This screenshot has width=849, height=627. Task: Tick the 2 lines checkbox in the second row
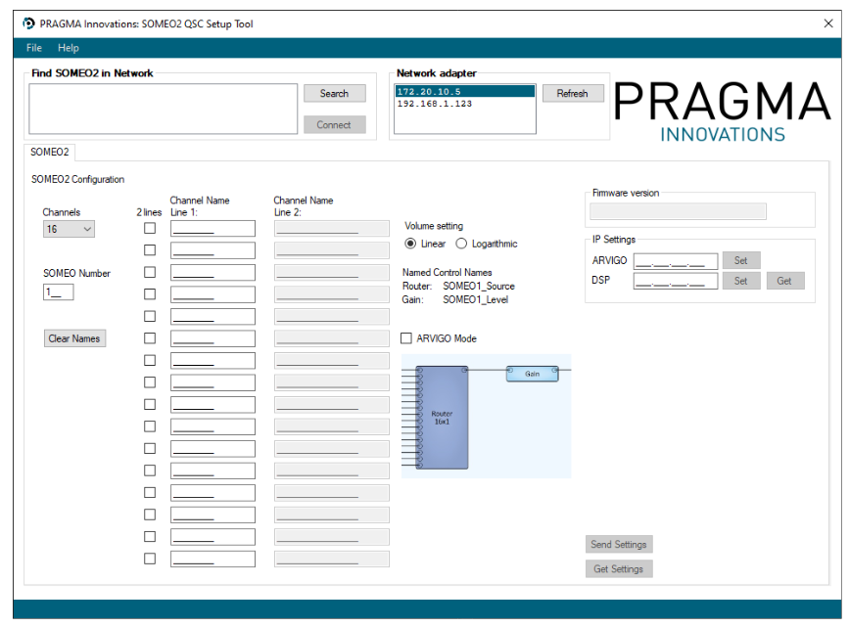pyautogui.click(x=150, y=250)
